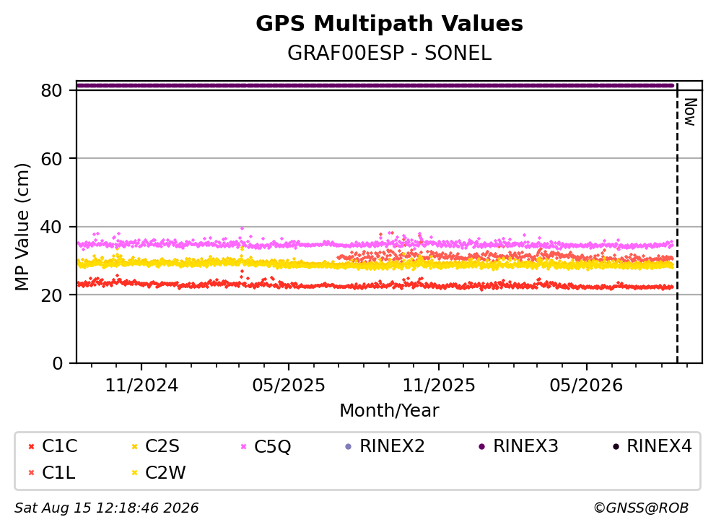The image size is (716, 530).
Task: Click the C1L legend marker
Action: pos(32,473)
